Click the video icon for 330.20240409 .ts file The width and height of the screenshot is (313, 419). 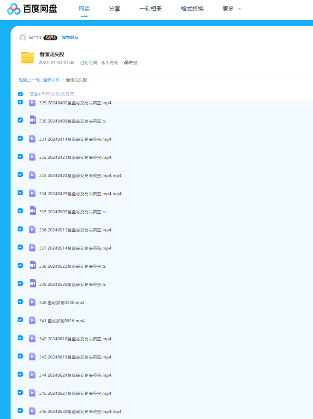[x=32, y=121]
